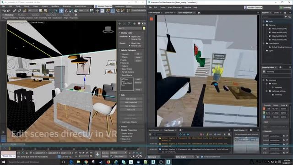Screen dimensions: 293x165
Task: Activate the Select and Scale tool
Action: pos(71,11)
